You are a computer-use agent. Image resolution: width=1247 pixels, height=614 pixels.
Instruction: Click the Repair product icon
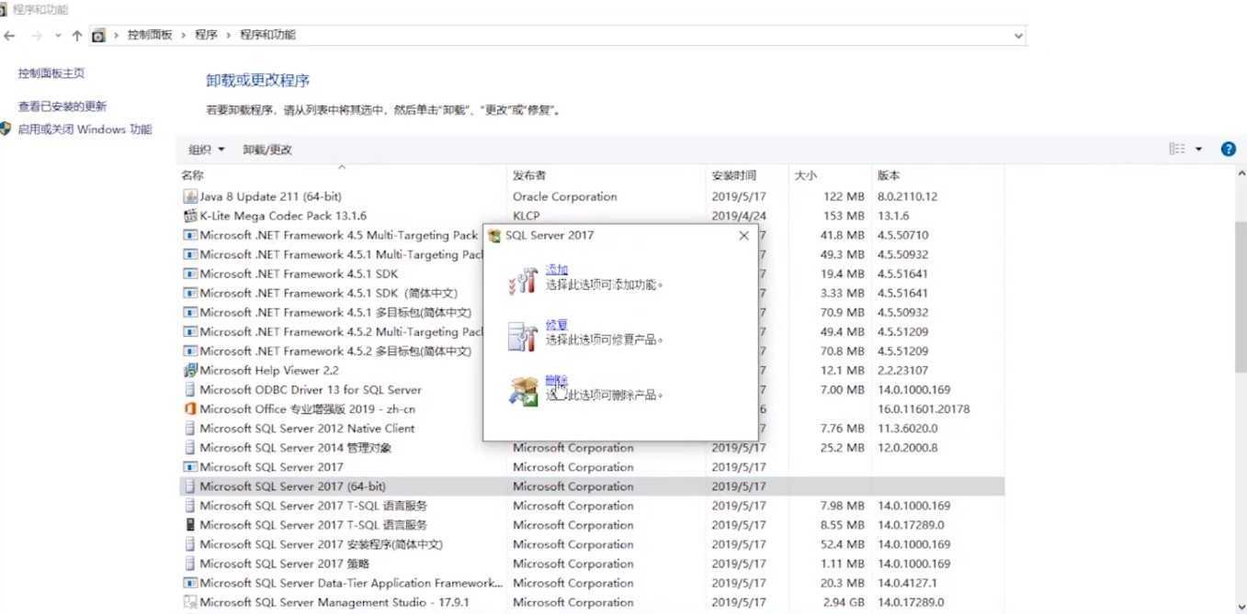(x=523, y=336)
